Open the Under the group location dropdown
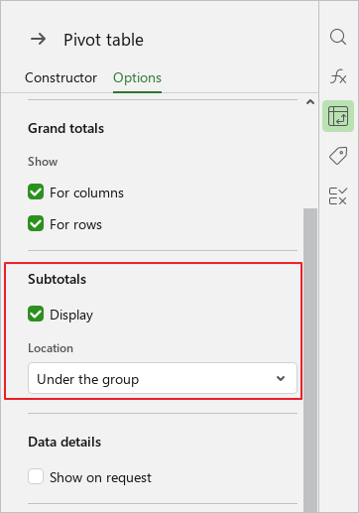 point(163,378)
